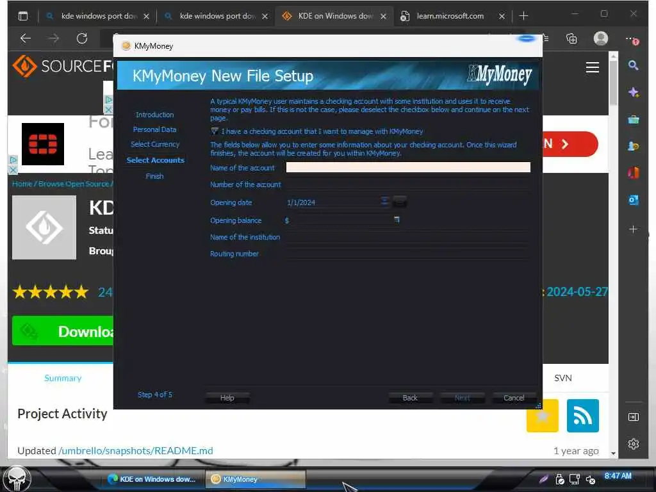Open browser Collections icon

571,38
